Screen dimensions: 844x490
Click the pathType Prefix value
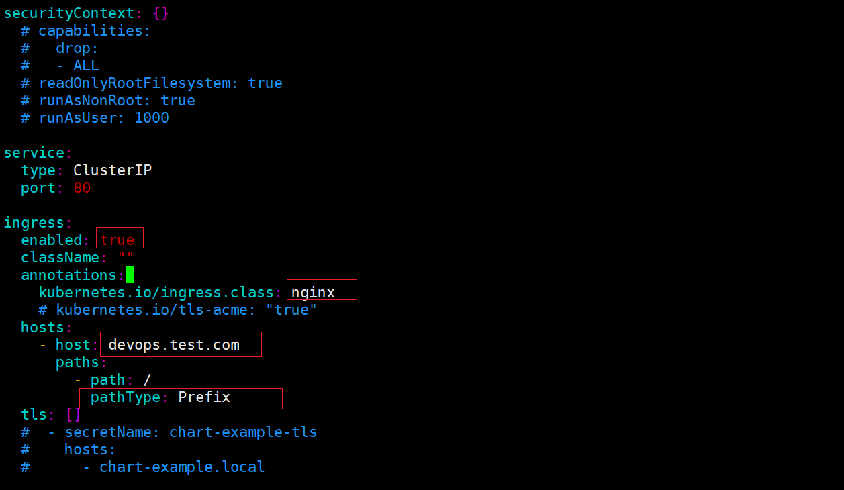click(204, 397)
